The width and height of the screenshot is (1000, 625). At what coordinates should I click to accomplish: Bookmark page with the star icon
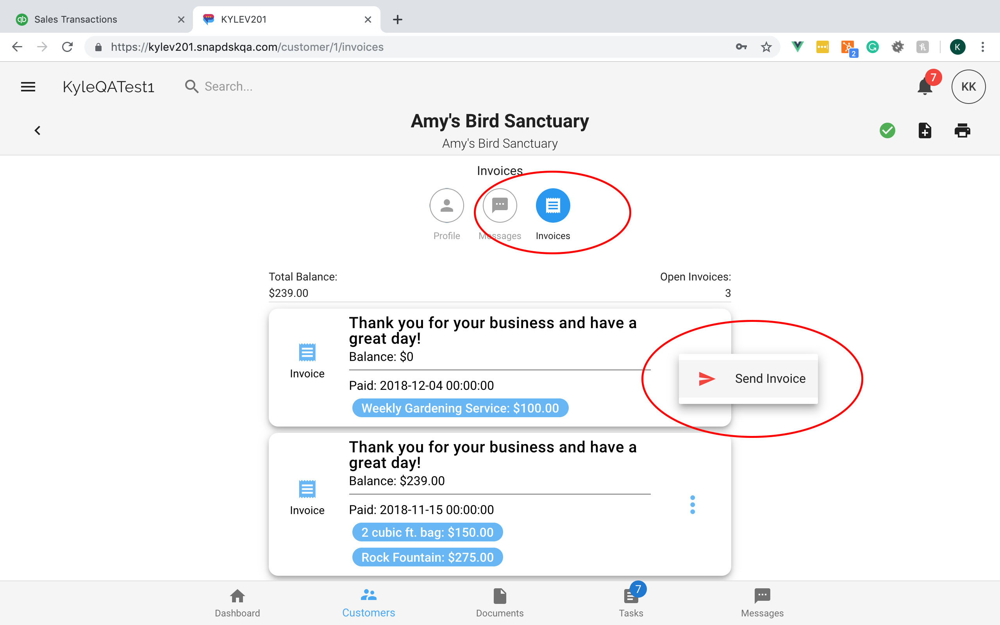[x=766, y=47]
